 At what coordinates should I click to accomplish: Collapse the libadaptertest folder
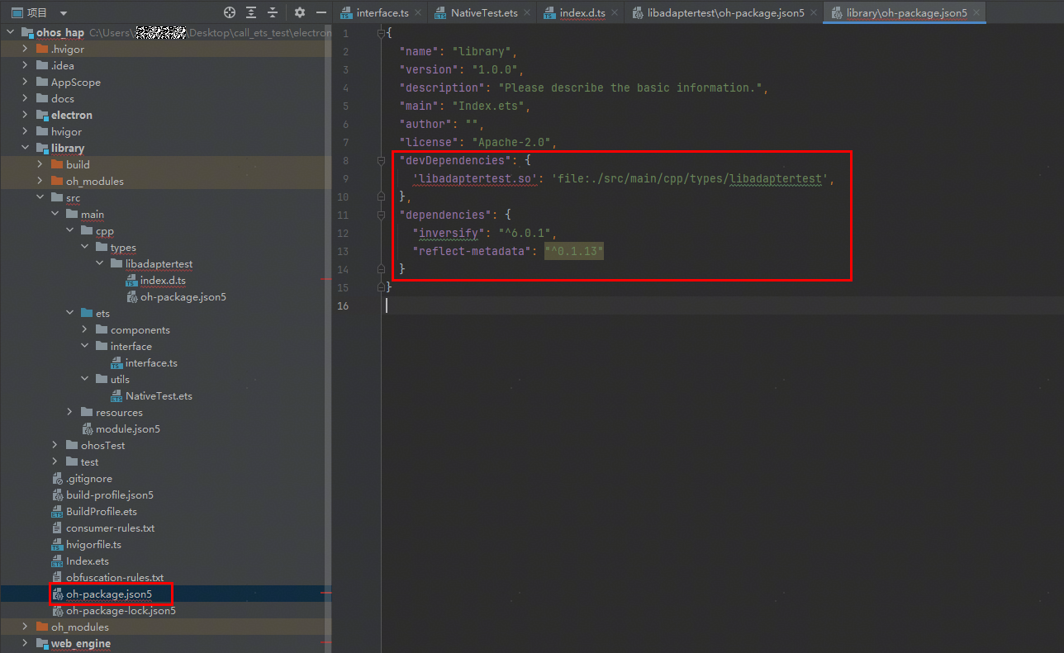pyautogui.click(x=100, y=264)
